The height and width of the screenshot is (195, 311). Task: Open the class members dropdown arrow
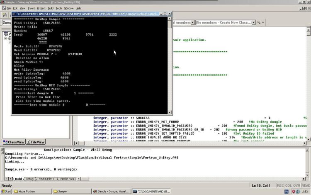pyautogui.click(x=192, y=23)
